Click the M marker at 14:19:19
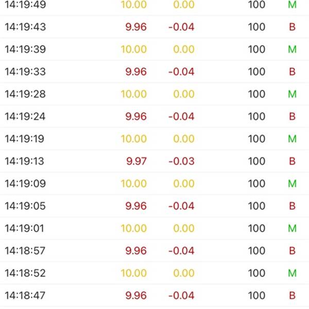 click(292, 139)
